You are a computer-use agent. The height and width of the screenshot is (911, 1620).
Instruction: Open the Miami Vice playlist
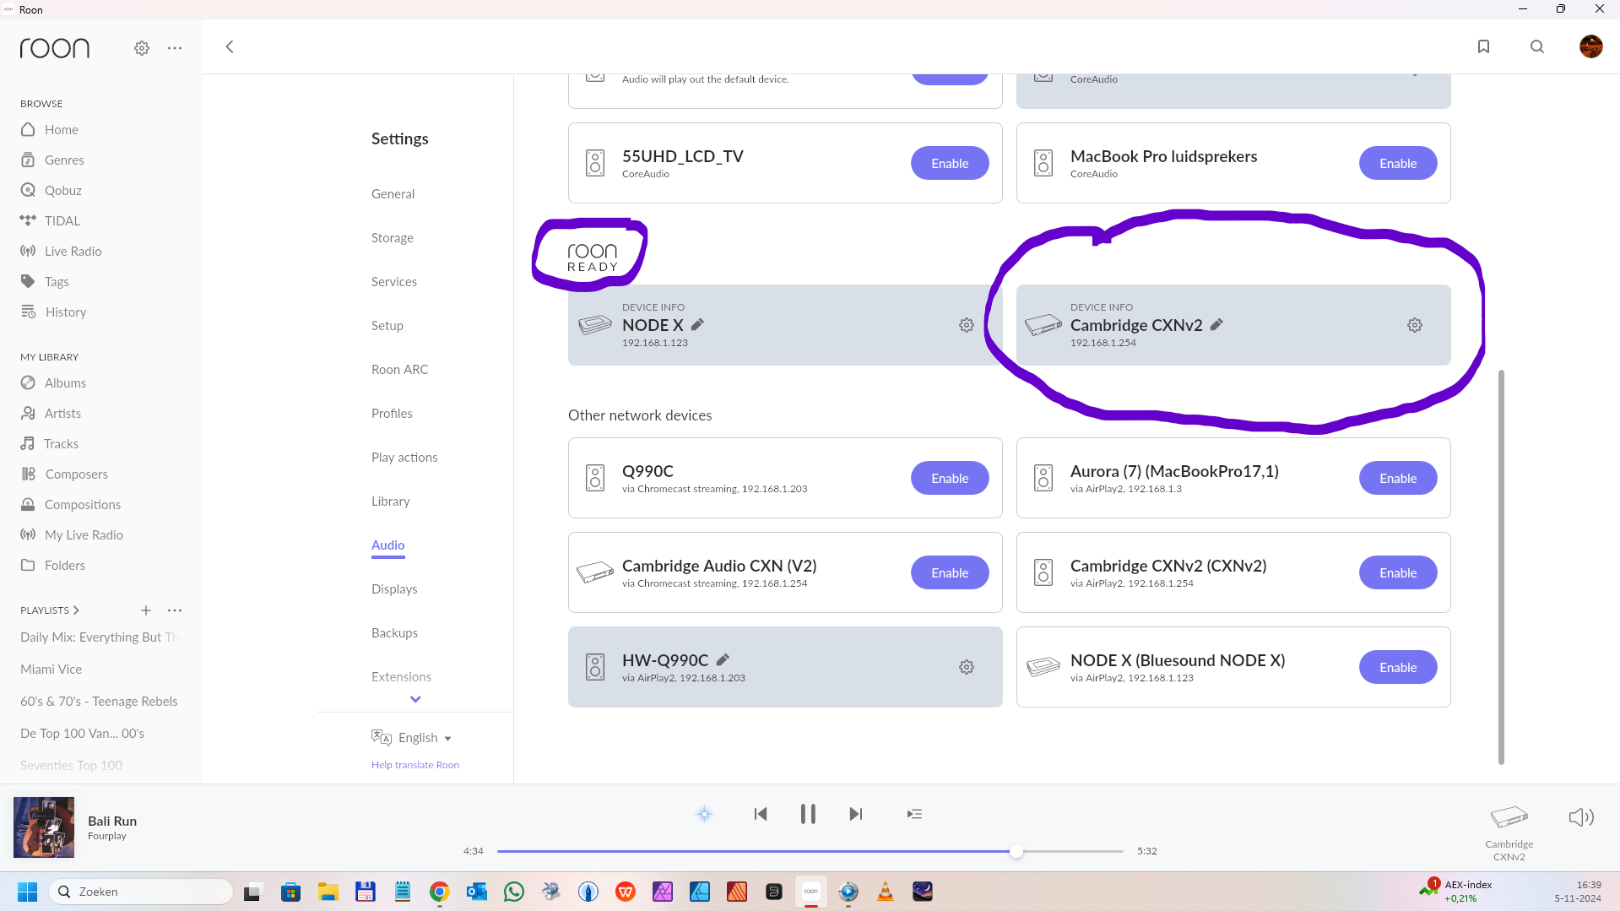[51, 669]
